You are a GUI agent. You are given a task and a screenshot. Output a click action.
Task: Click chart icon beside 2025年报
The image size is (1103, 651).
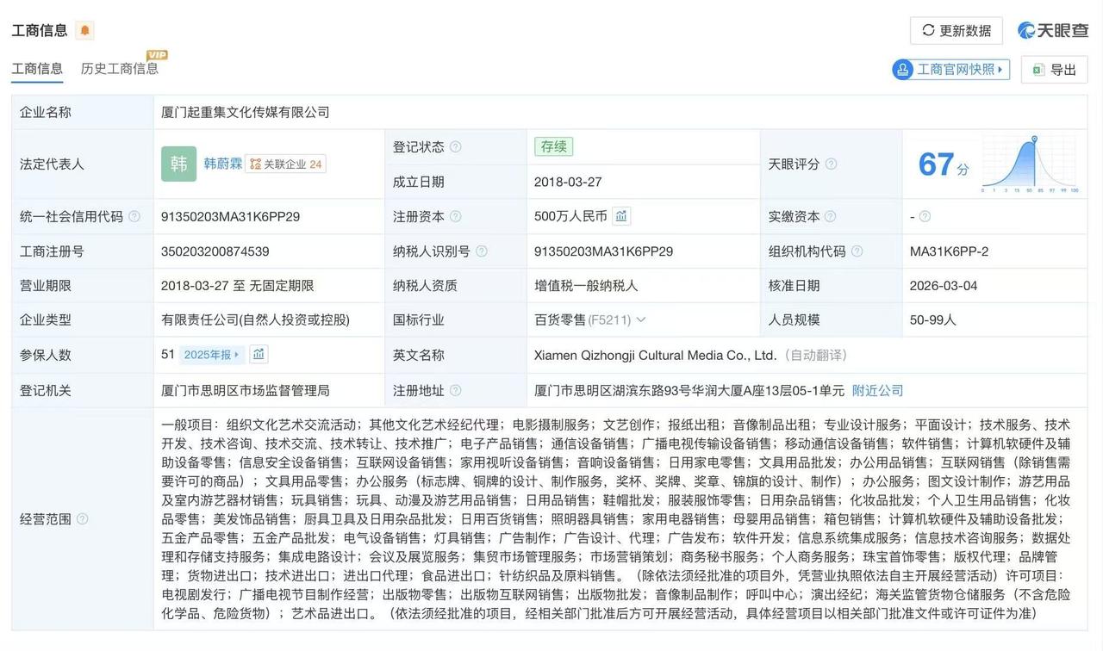(259, 355)
